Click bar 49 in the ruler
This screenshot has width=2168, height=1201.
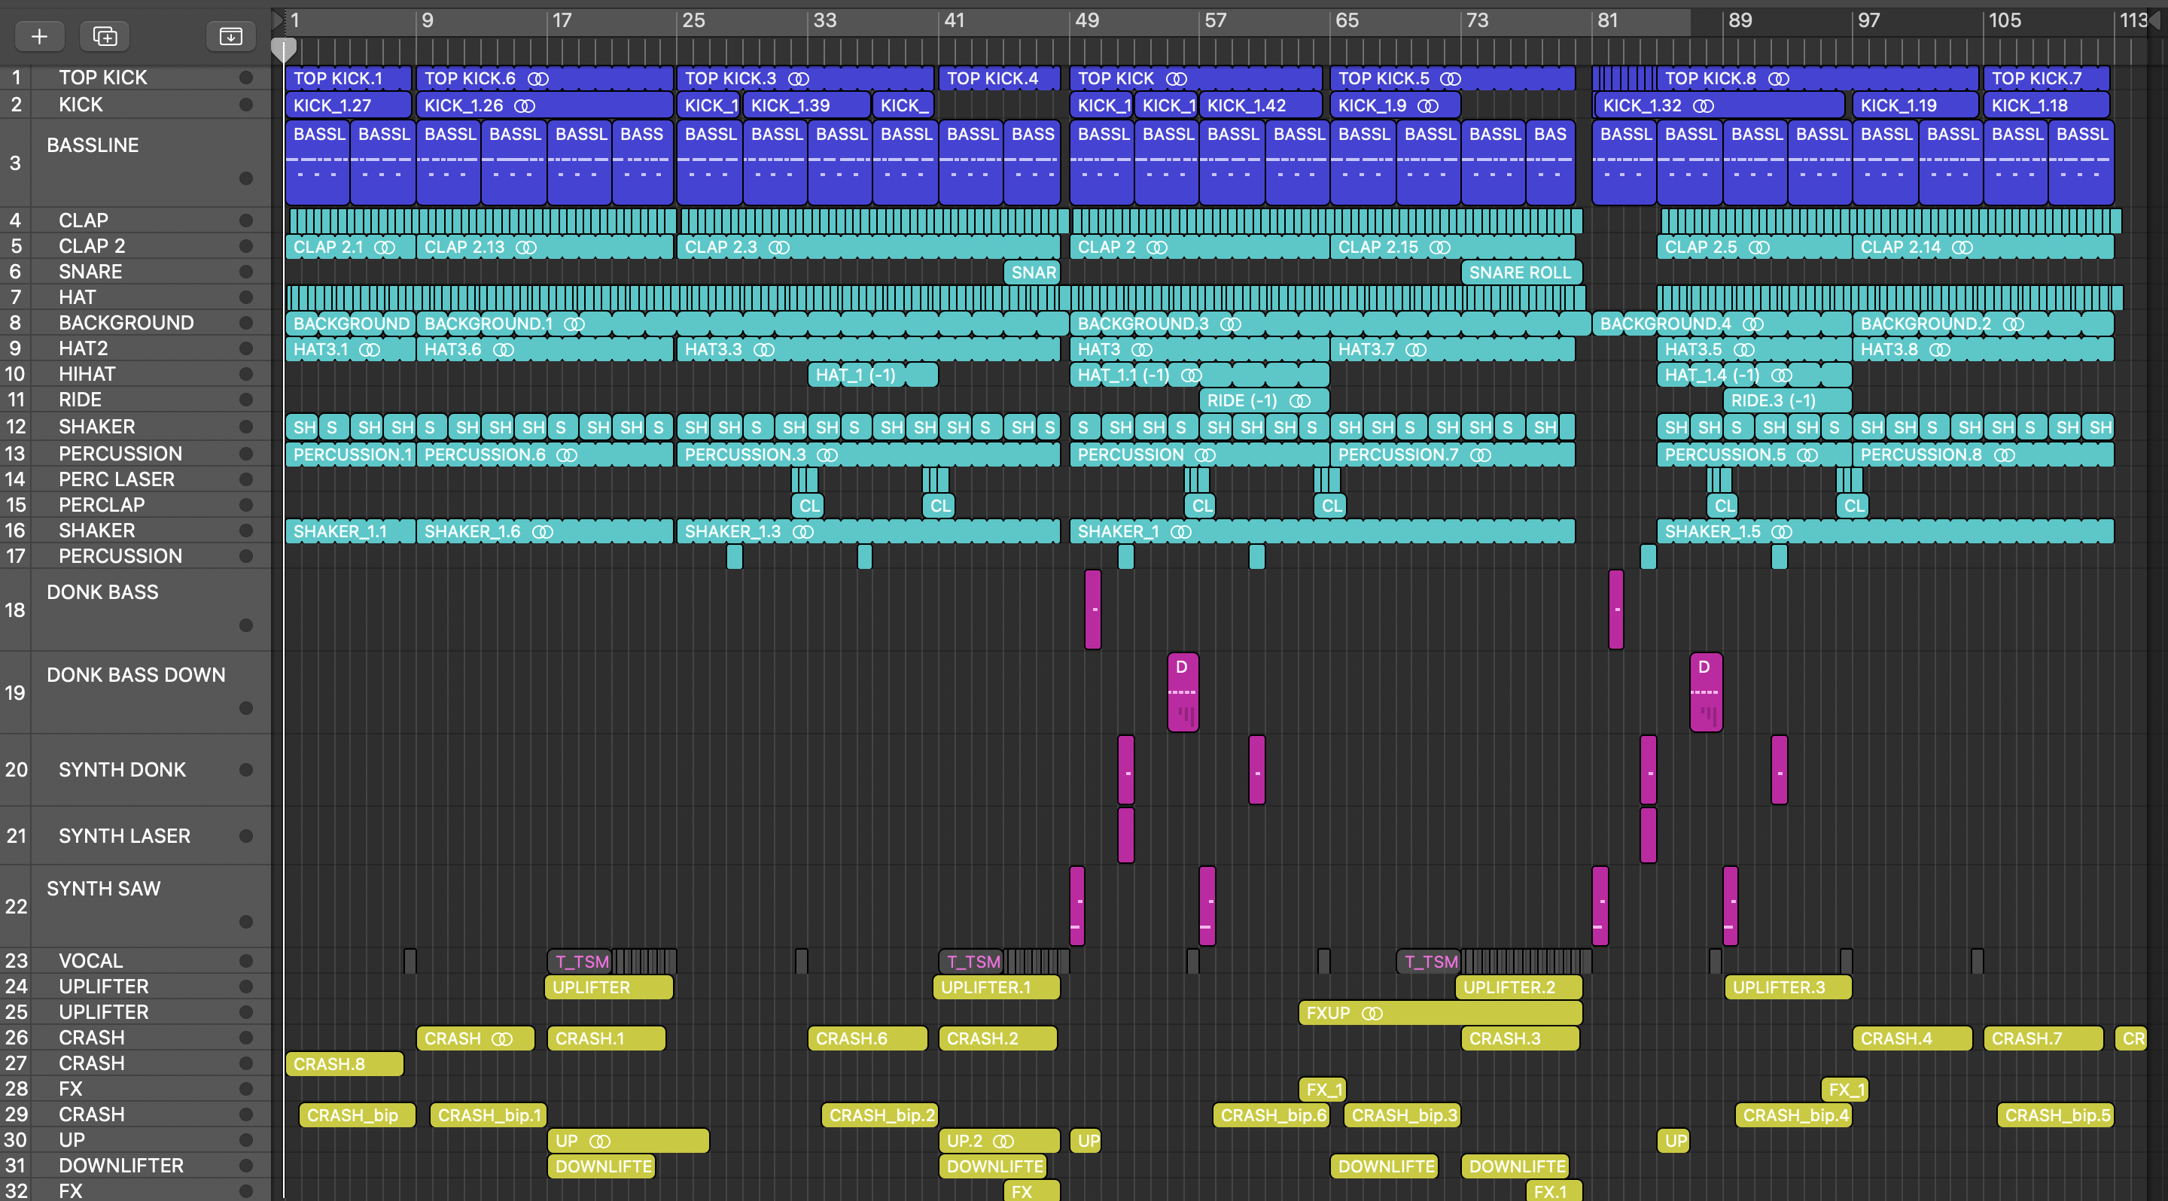1086,20
